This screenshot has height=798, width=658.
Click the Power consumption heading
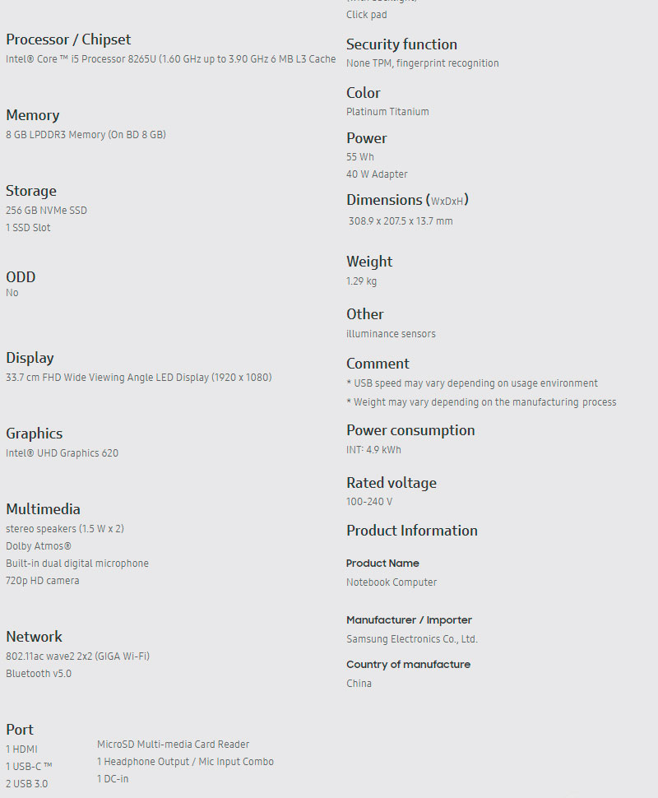point(410,430)
